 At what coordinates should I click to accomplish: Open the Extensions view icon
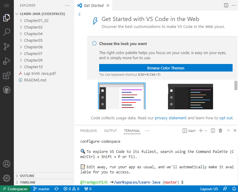pos(7,75)
